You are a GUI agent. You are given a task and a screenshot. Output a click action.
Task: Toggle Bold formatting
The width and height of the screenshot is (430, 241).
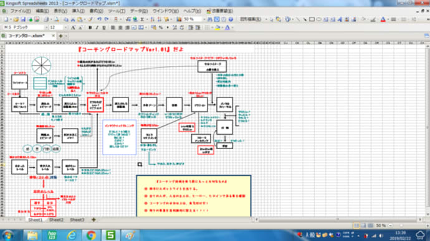90,27
